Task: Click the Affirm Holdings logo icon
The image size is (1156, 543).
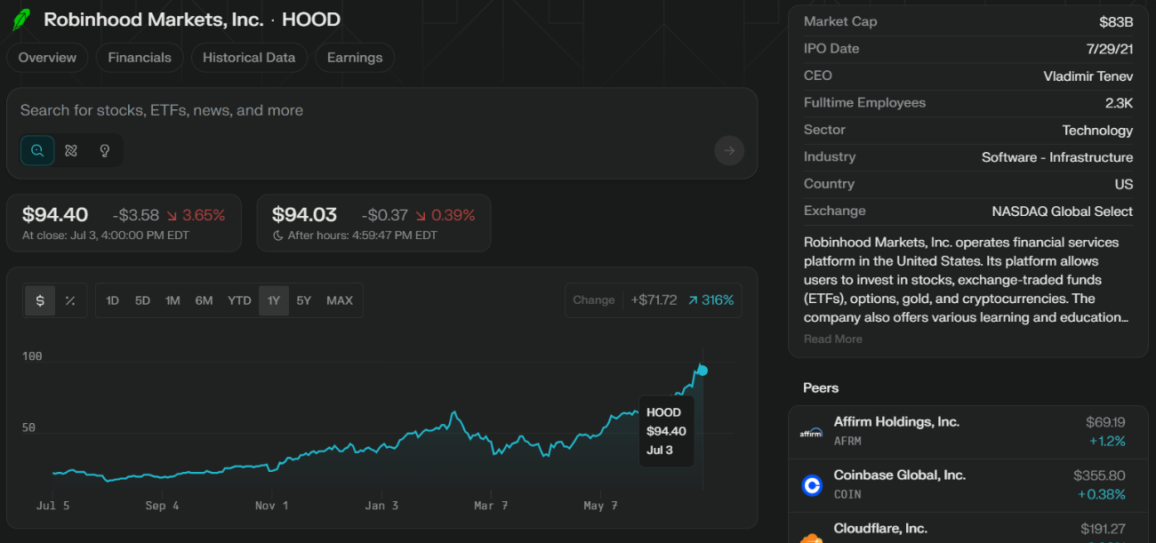Action: (x=811, y=433)
